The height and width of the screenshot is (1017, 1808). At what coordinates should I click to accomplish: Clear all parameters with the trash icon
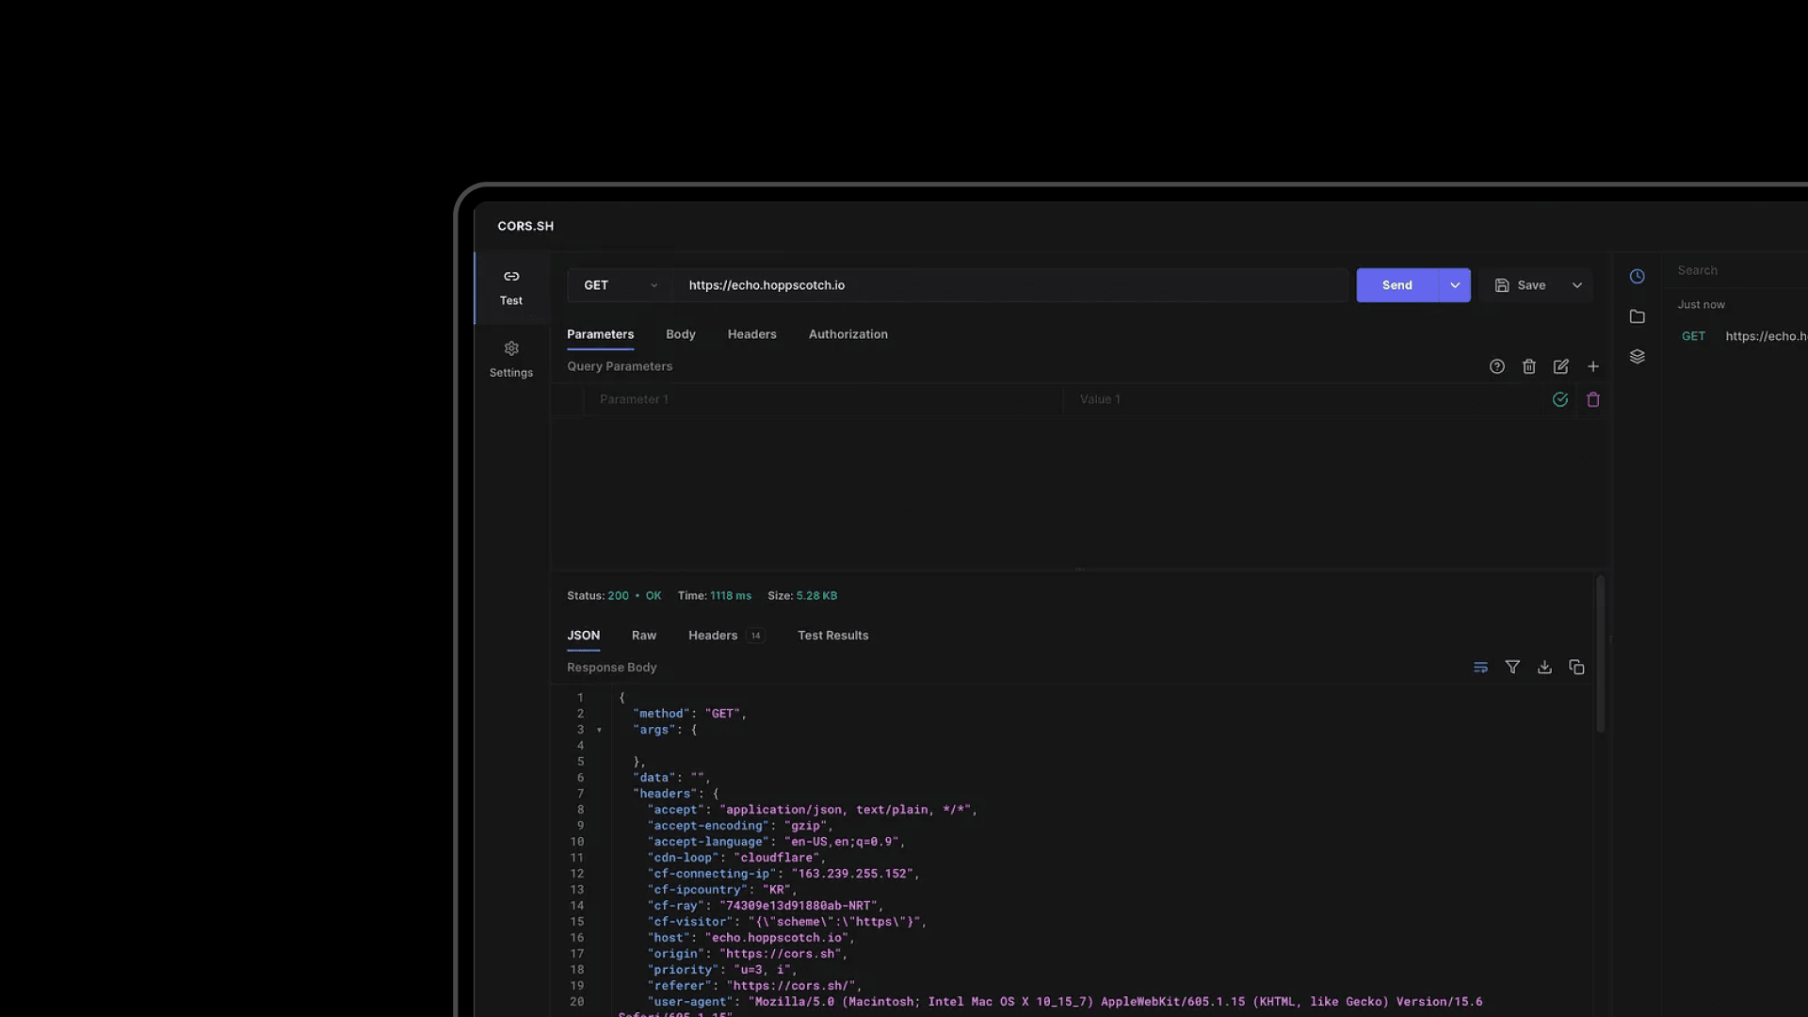[x=1529, y=366]
